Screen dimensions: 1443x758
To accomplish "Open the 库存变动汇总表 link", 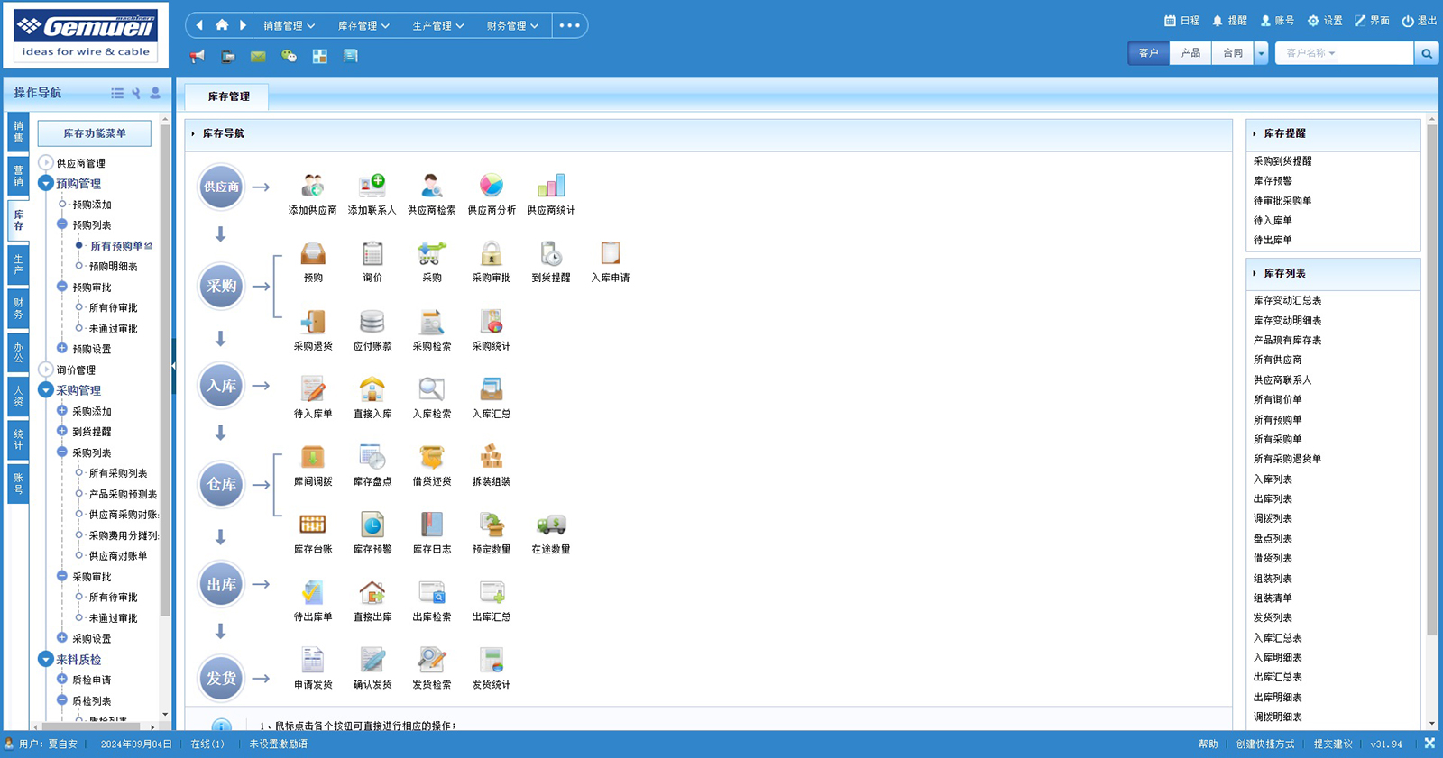I will coord(1287,300).
